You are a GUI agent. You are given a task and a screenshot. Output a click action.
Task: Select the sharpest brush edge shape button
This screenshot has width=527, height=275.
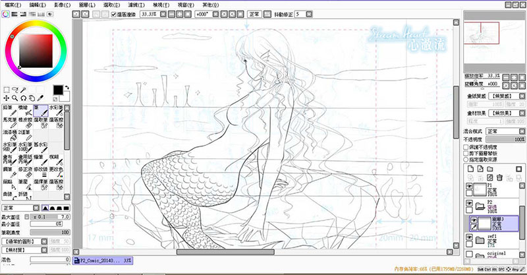[x=45, y=208]
